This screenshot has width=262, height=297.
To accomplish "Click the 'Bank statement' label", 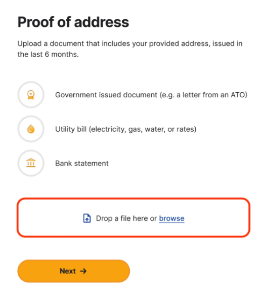I will tap(81, 163).
